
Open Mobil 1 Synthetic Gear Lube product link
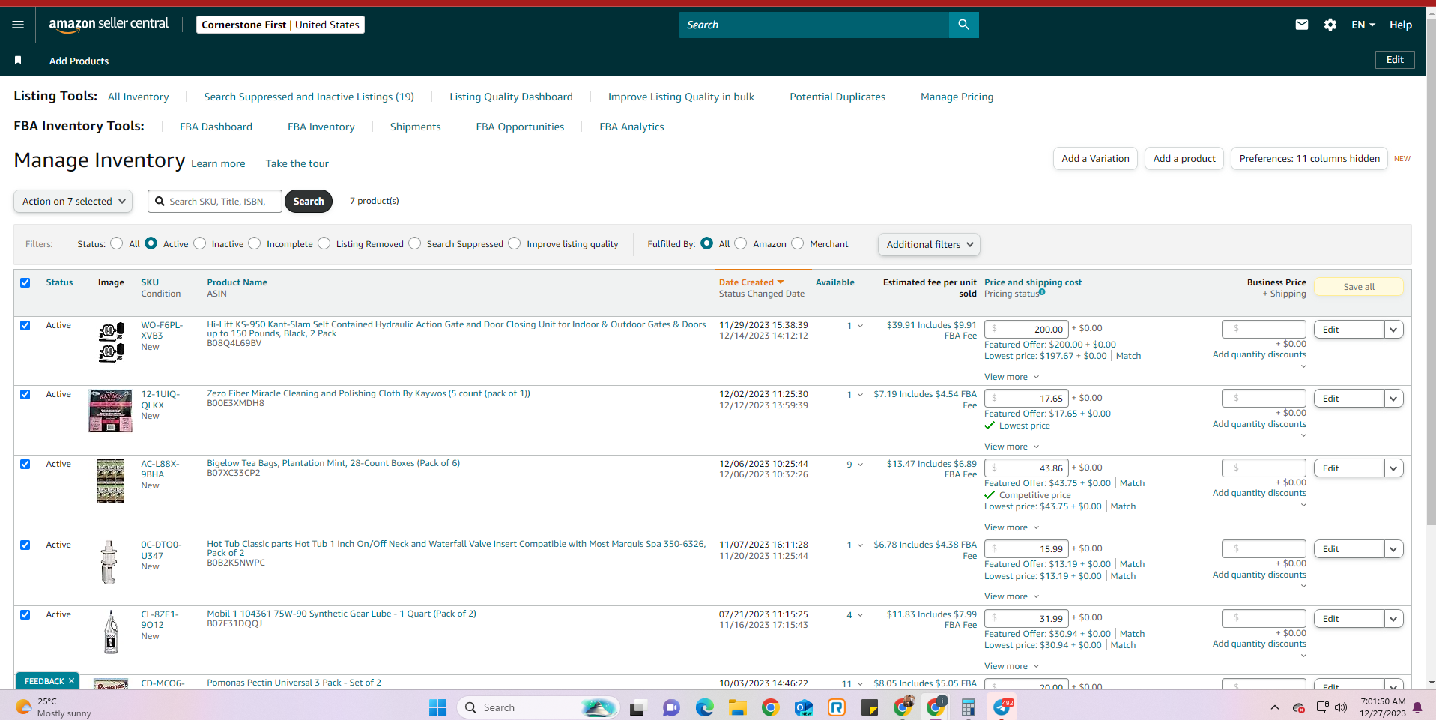tap(342, 614)
